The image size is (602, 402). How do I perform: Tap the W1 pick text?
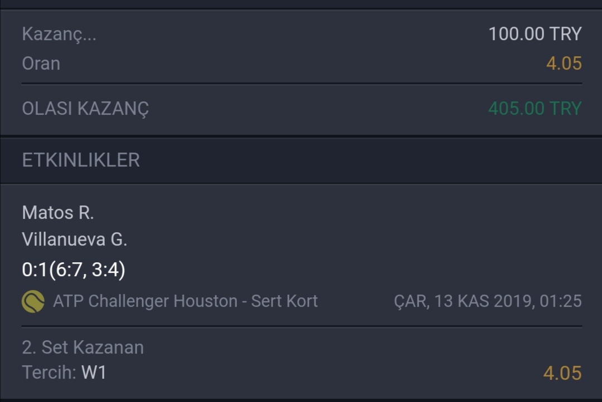(94, 372)
